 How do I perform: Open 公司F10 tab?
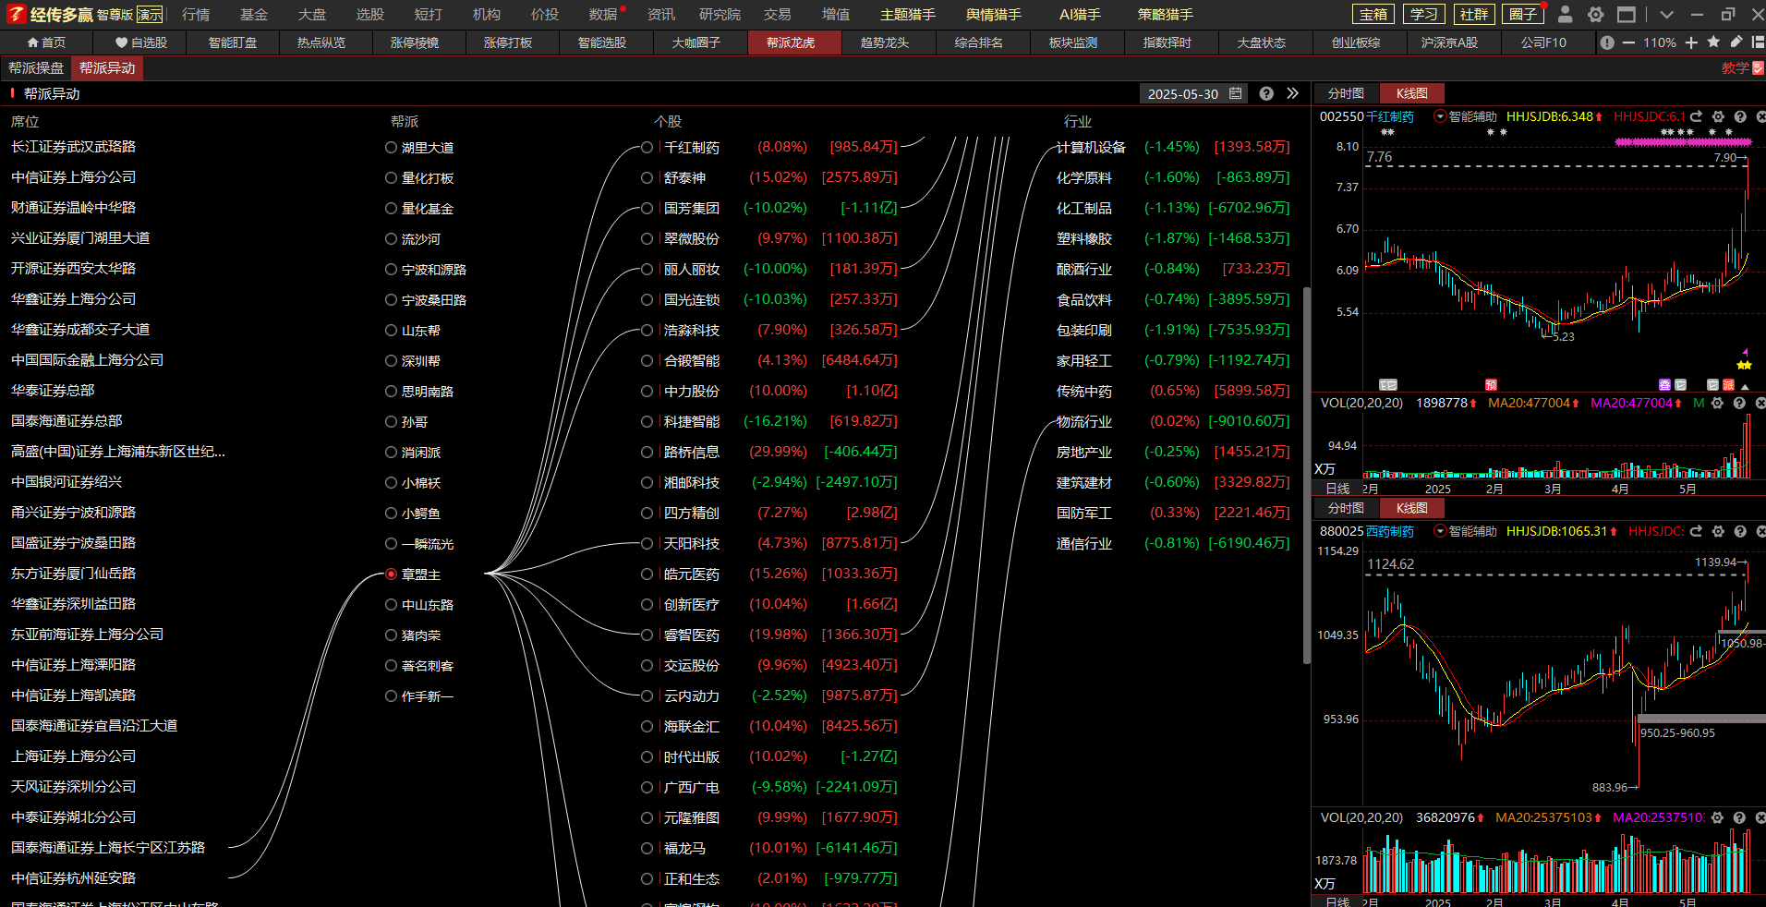click(x=1543, y=42)
